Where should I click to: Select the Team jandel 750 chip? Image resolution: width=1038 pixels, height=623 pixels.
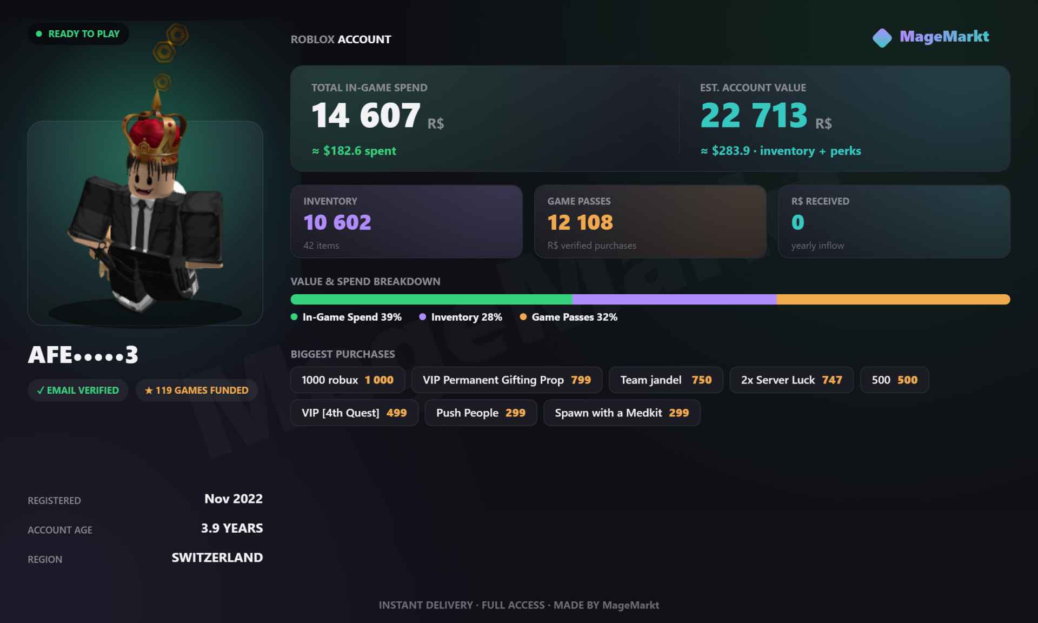pyautogui.click(x=666, y=380)
